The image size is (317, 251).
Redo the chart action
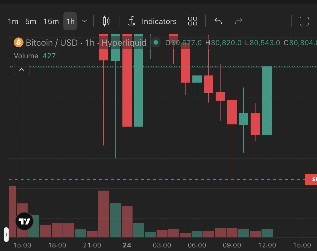[239, 21]
